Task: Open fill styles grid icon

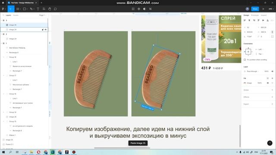Action: pyautogui.click(x=268, y=78)
